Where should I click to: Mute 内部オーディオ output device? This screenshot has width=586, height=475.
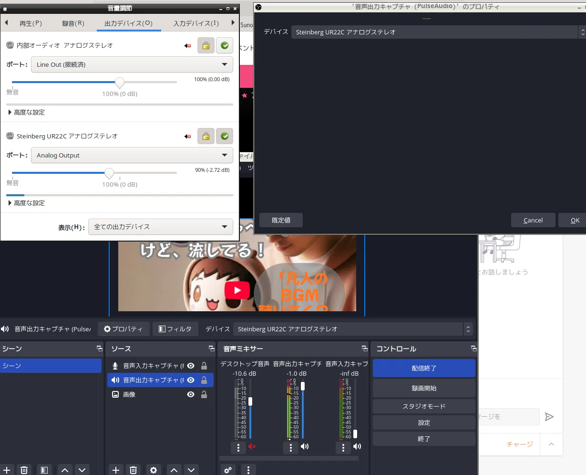tap(188, 46)
